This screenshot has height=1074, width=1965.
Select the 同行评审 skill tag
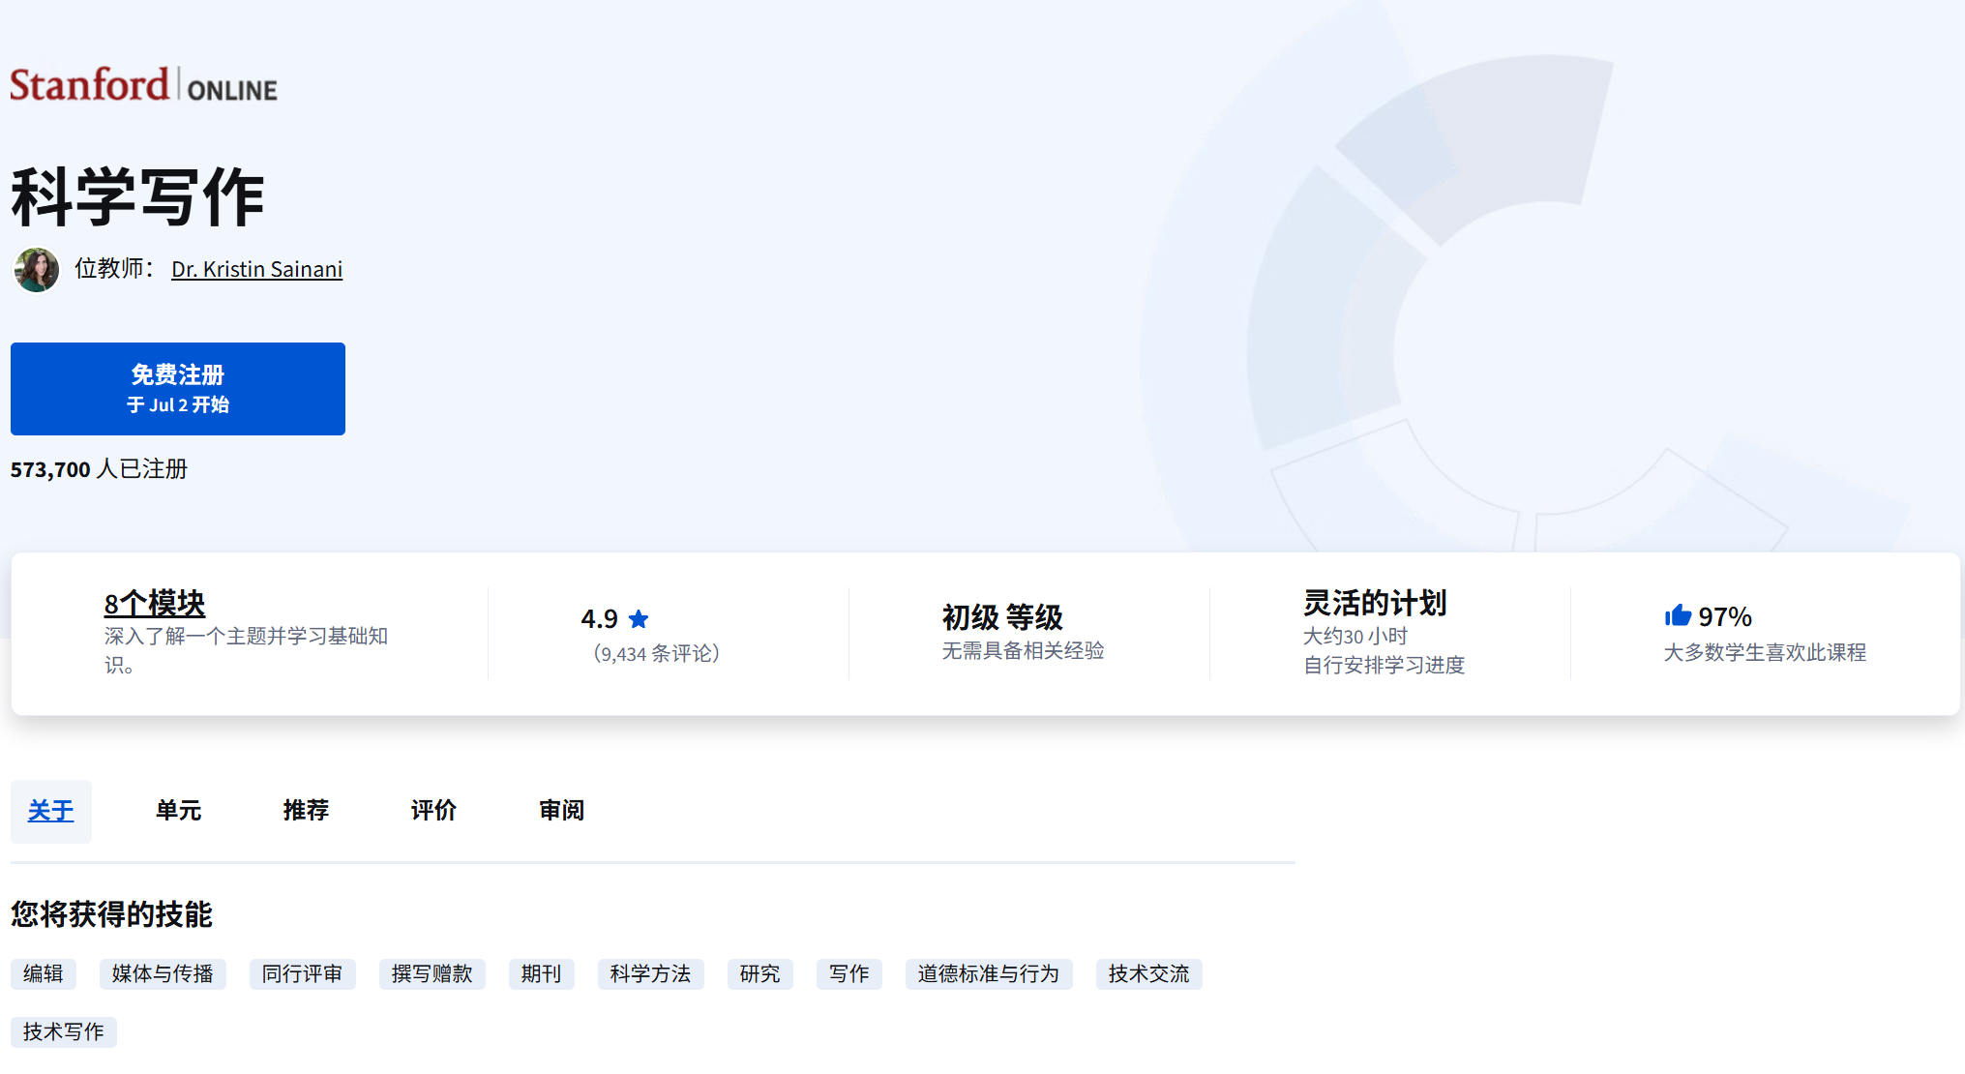[x=303, y=974]
